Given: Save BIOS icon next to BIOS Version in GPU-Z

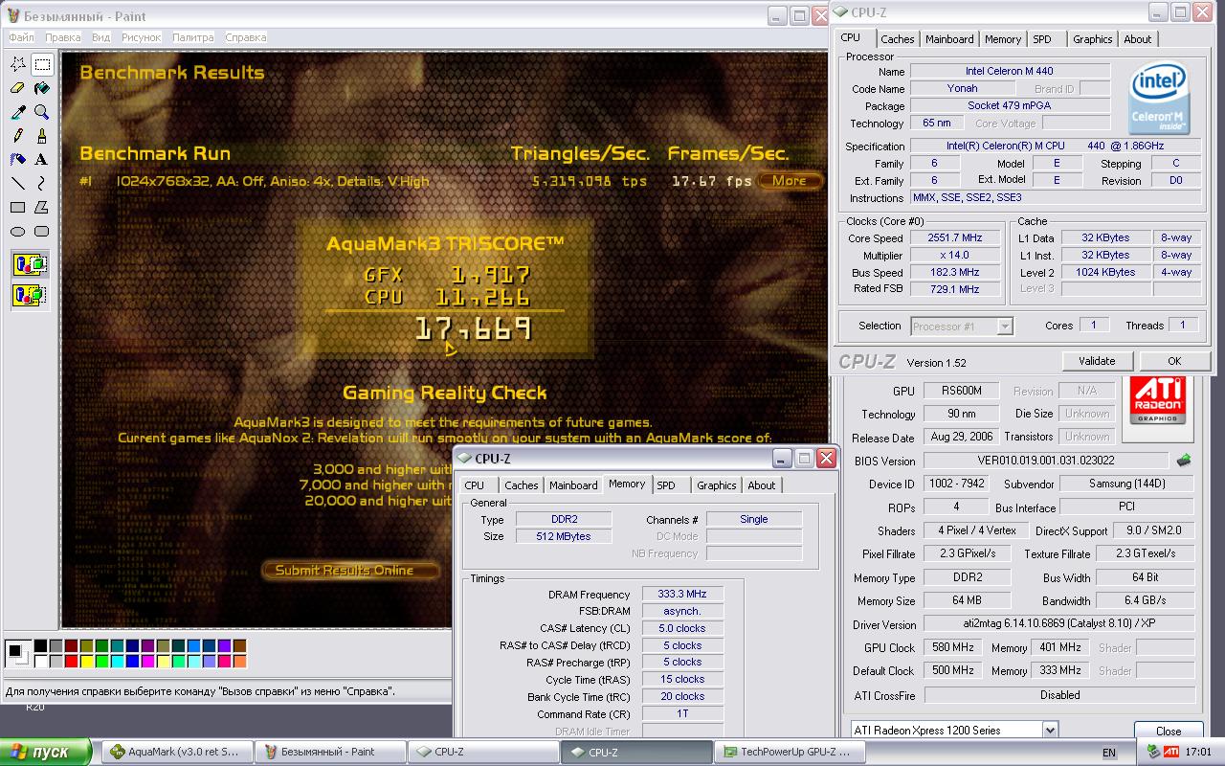Looking at the screenshot, I should point(1184,461).
